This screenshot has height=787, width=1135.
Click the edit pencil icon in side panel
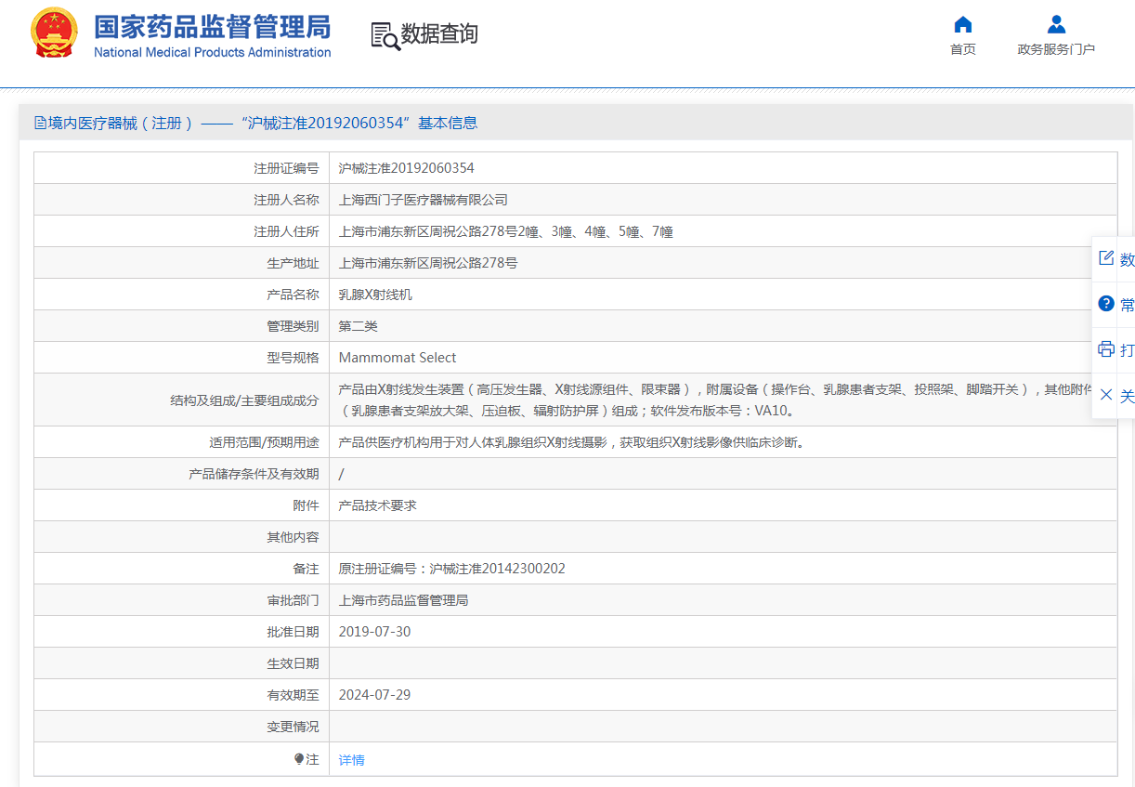(1106, 258)
